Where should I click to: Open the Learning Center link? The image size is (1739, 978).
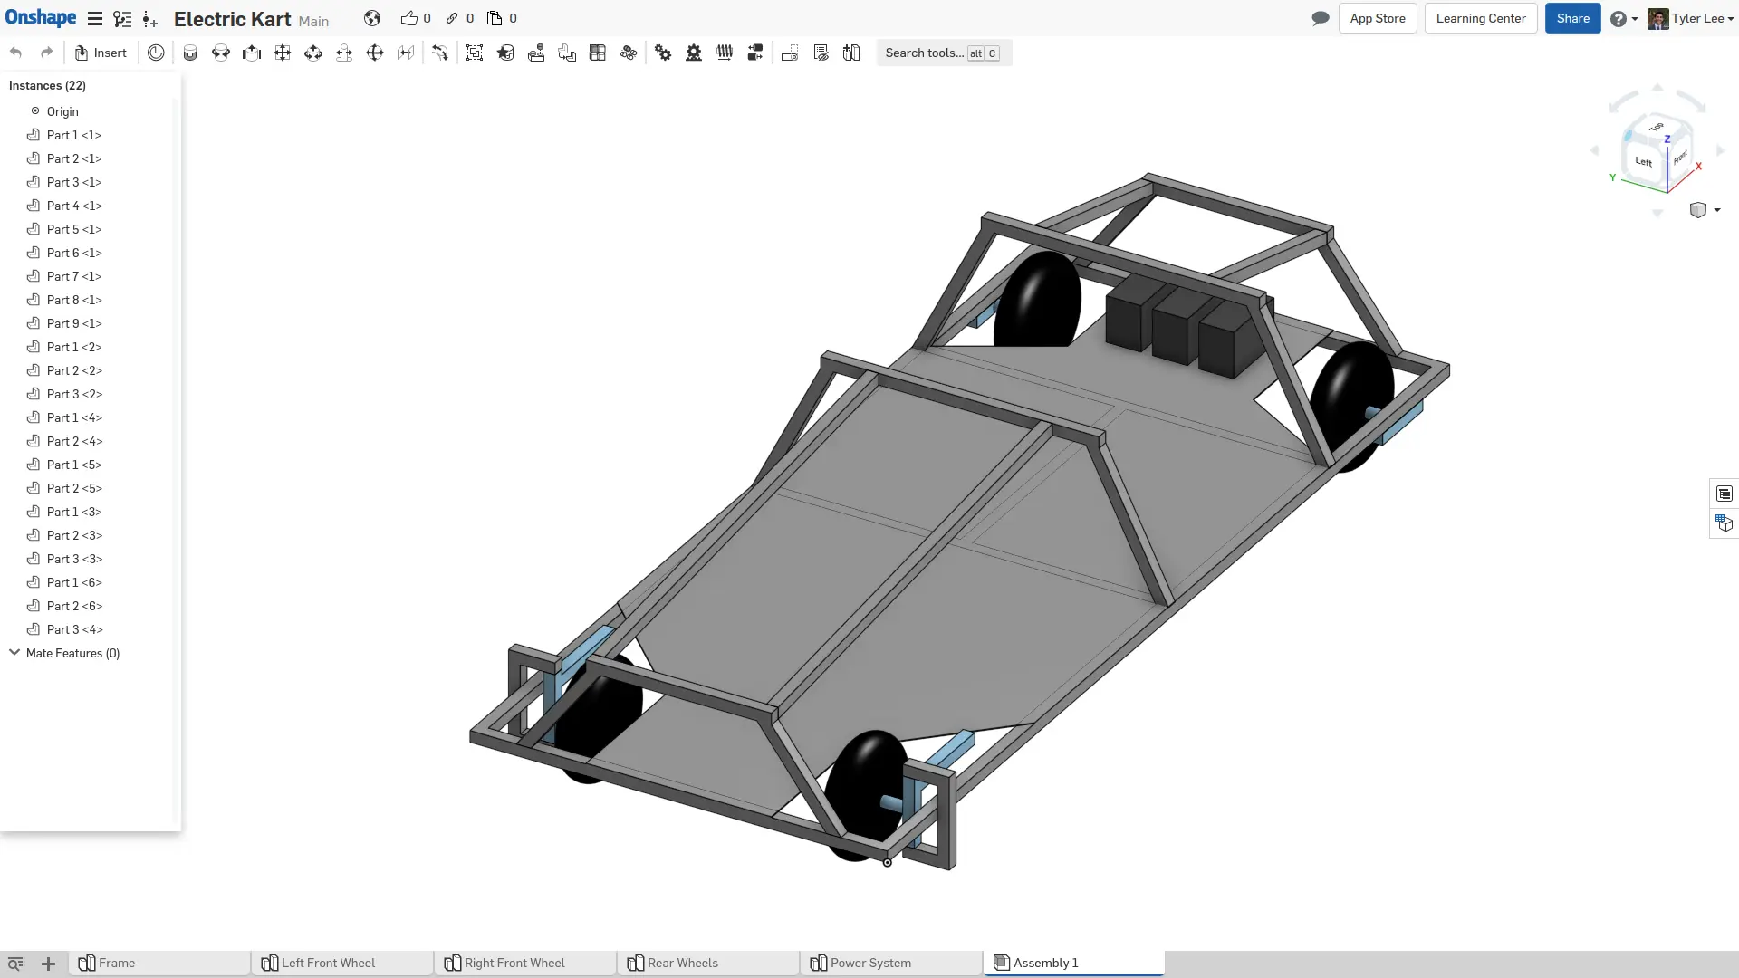tap(1480, 19)
